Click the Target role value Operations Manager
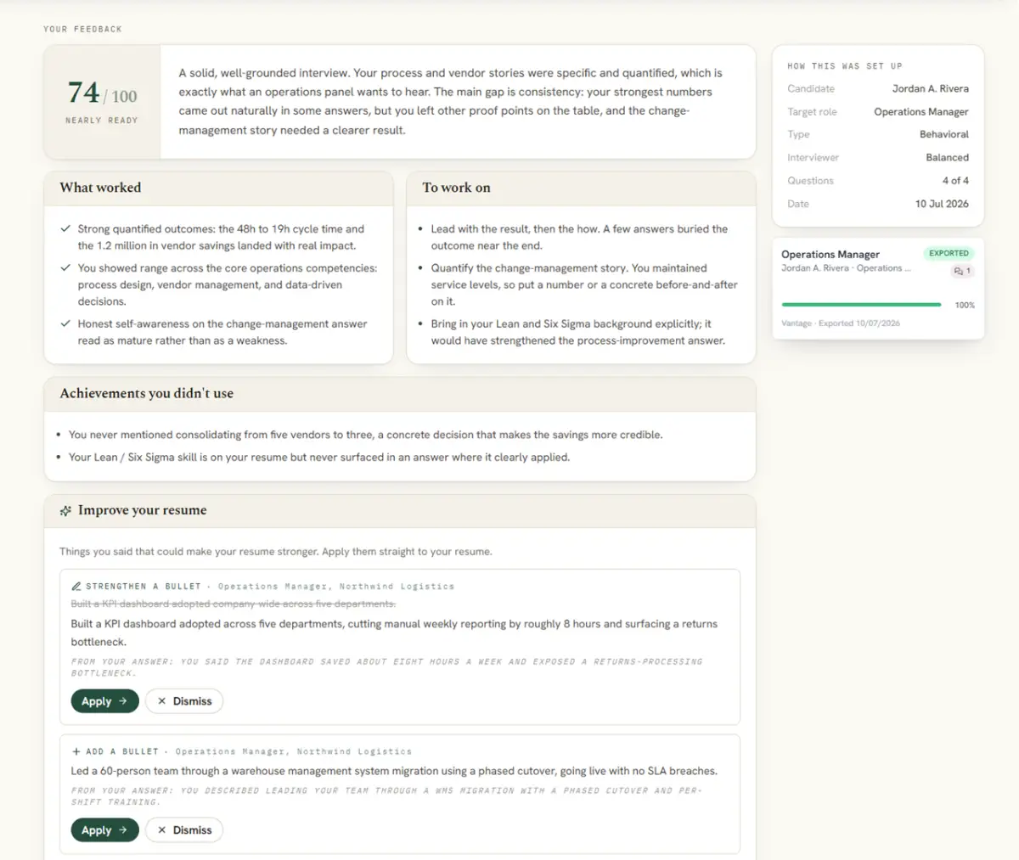 [921, 112]
